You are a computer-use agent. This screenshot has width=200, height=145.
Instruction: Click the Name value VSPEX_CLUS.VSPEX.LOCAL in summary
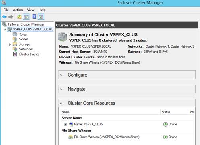91,46
